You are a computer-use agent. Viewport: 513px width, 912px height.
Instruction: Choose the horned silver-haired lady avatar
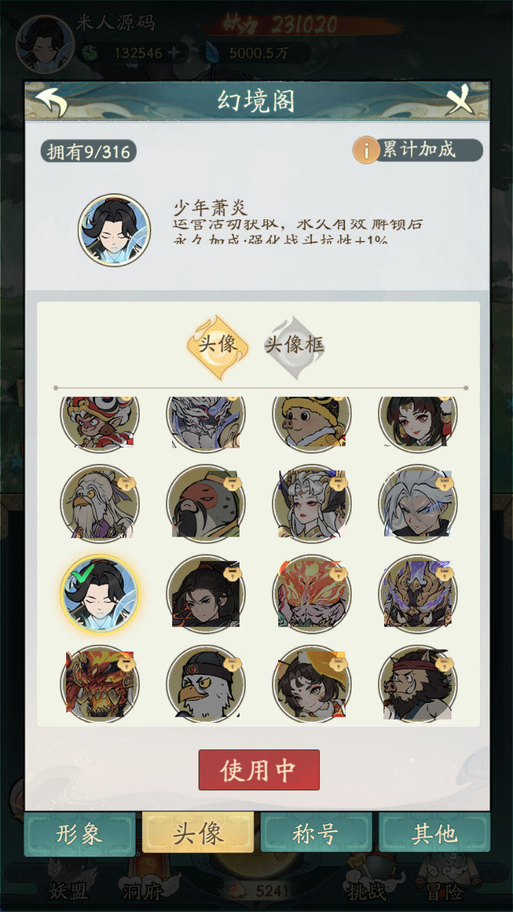coord(312,503)
